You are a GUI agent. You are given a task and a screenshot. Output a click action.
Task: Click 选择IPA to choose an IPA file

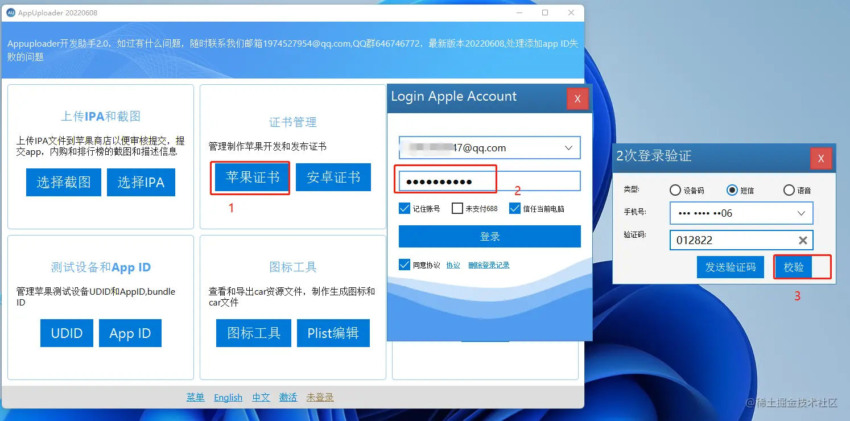141,182
